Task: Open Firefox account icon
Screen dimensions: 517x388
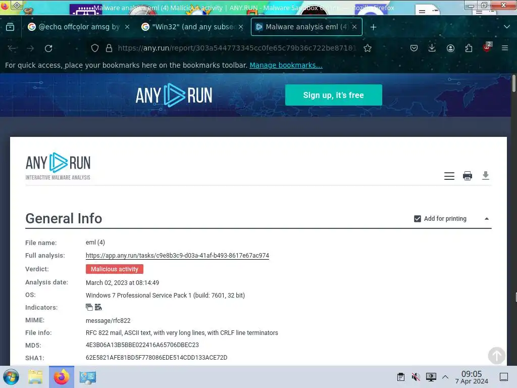Action: coord(450,48)
